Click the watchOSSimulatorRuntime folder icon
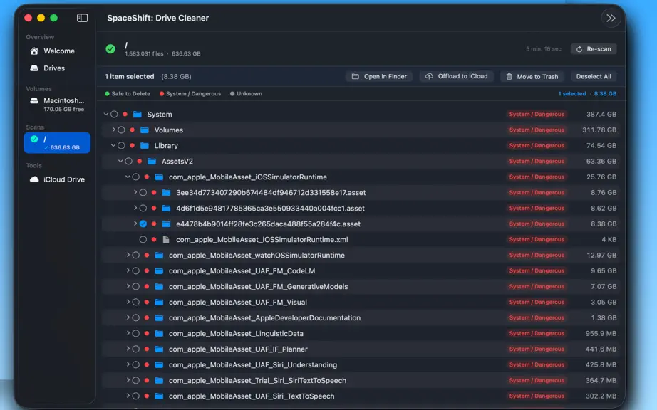Screen dimensions: 657x410 [x=159, y=256]
